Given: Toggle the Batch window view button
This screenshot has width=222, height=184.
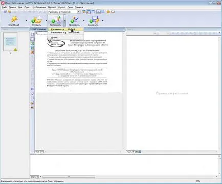Looking at the screenshot, I should tap(84, 12).
